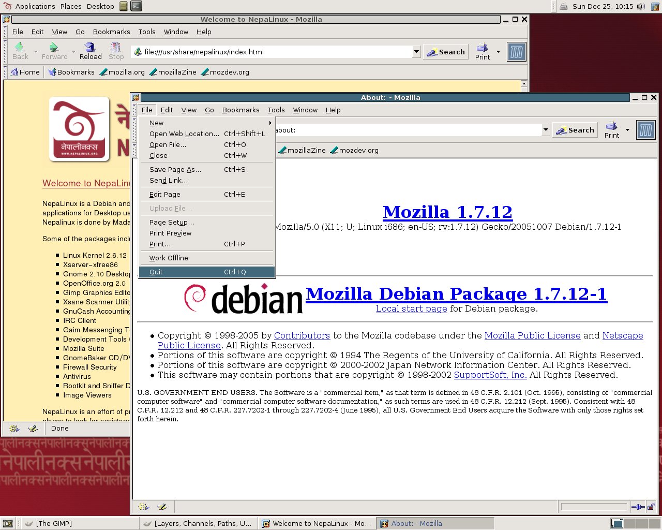The image size is (662, 530).
Task: Open the SupportSoft, Inc. link
Action: click(490, 375)
